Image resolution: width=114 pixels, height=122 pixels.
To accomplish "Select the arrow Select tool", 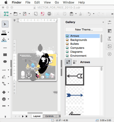I will (x=5, y=24).
